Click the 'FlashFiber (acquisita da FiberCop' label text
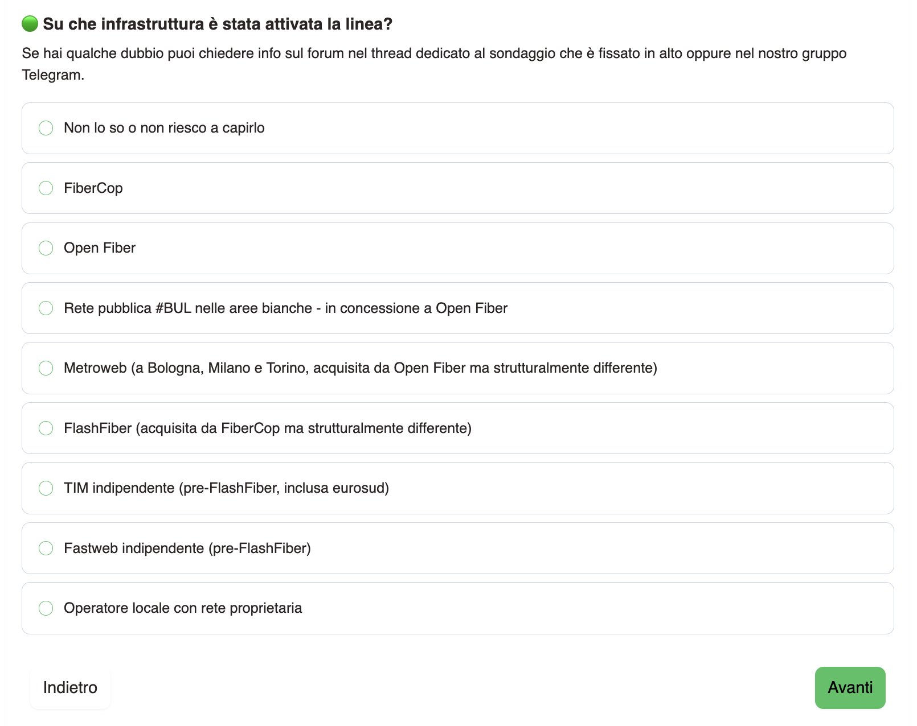 (x=268, y=428)
